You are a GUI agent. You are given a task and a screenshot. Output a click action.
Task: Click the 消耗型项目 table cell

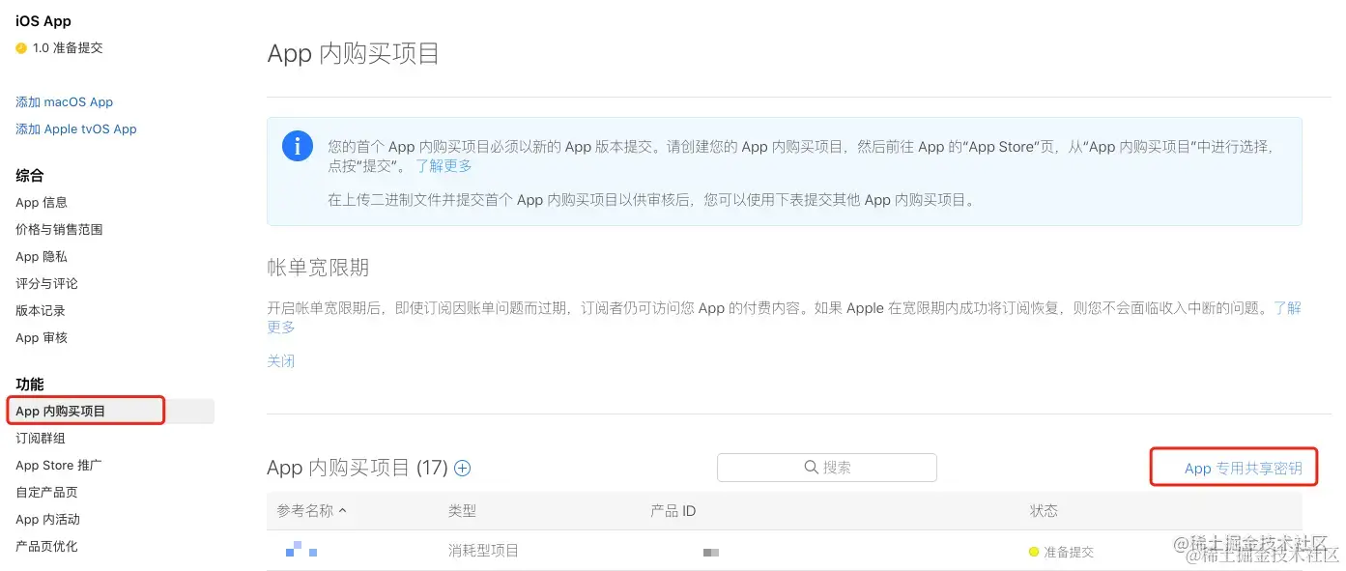pos(483,551)
